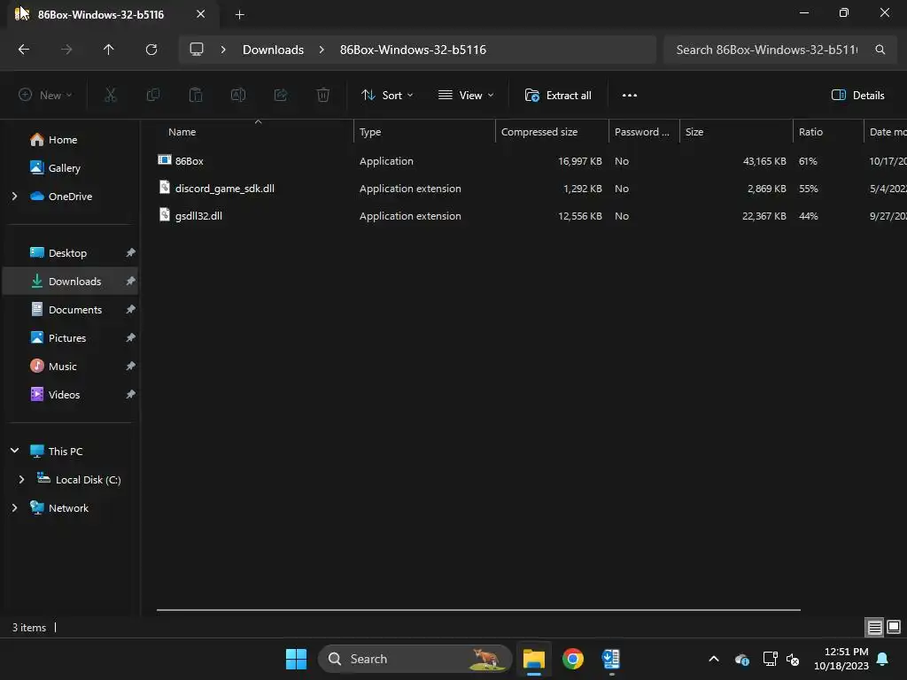This screenshot has height=680, width=907.
Task: Click Extract all button
Action: click(558, 96)
